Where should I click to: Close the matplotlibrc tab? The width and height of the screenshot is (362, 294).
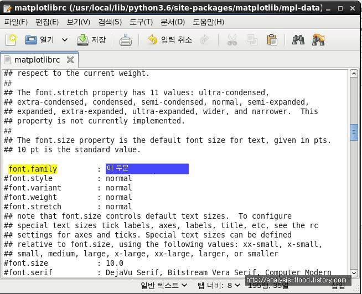coord(70,60)
